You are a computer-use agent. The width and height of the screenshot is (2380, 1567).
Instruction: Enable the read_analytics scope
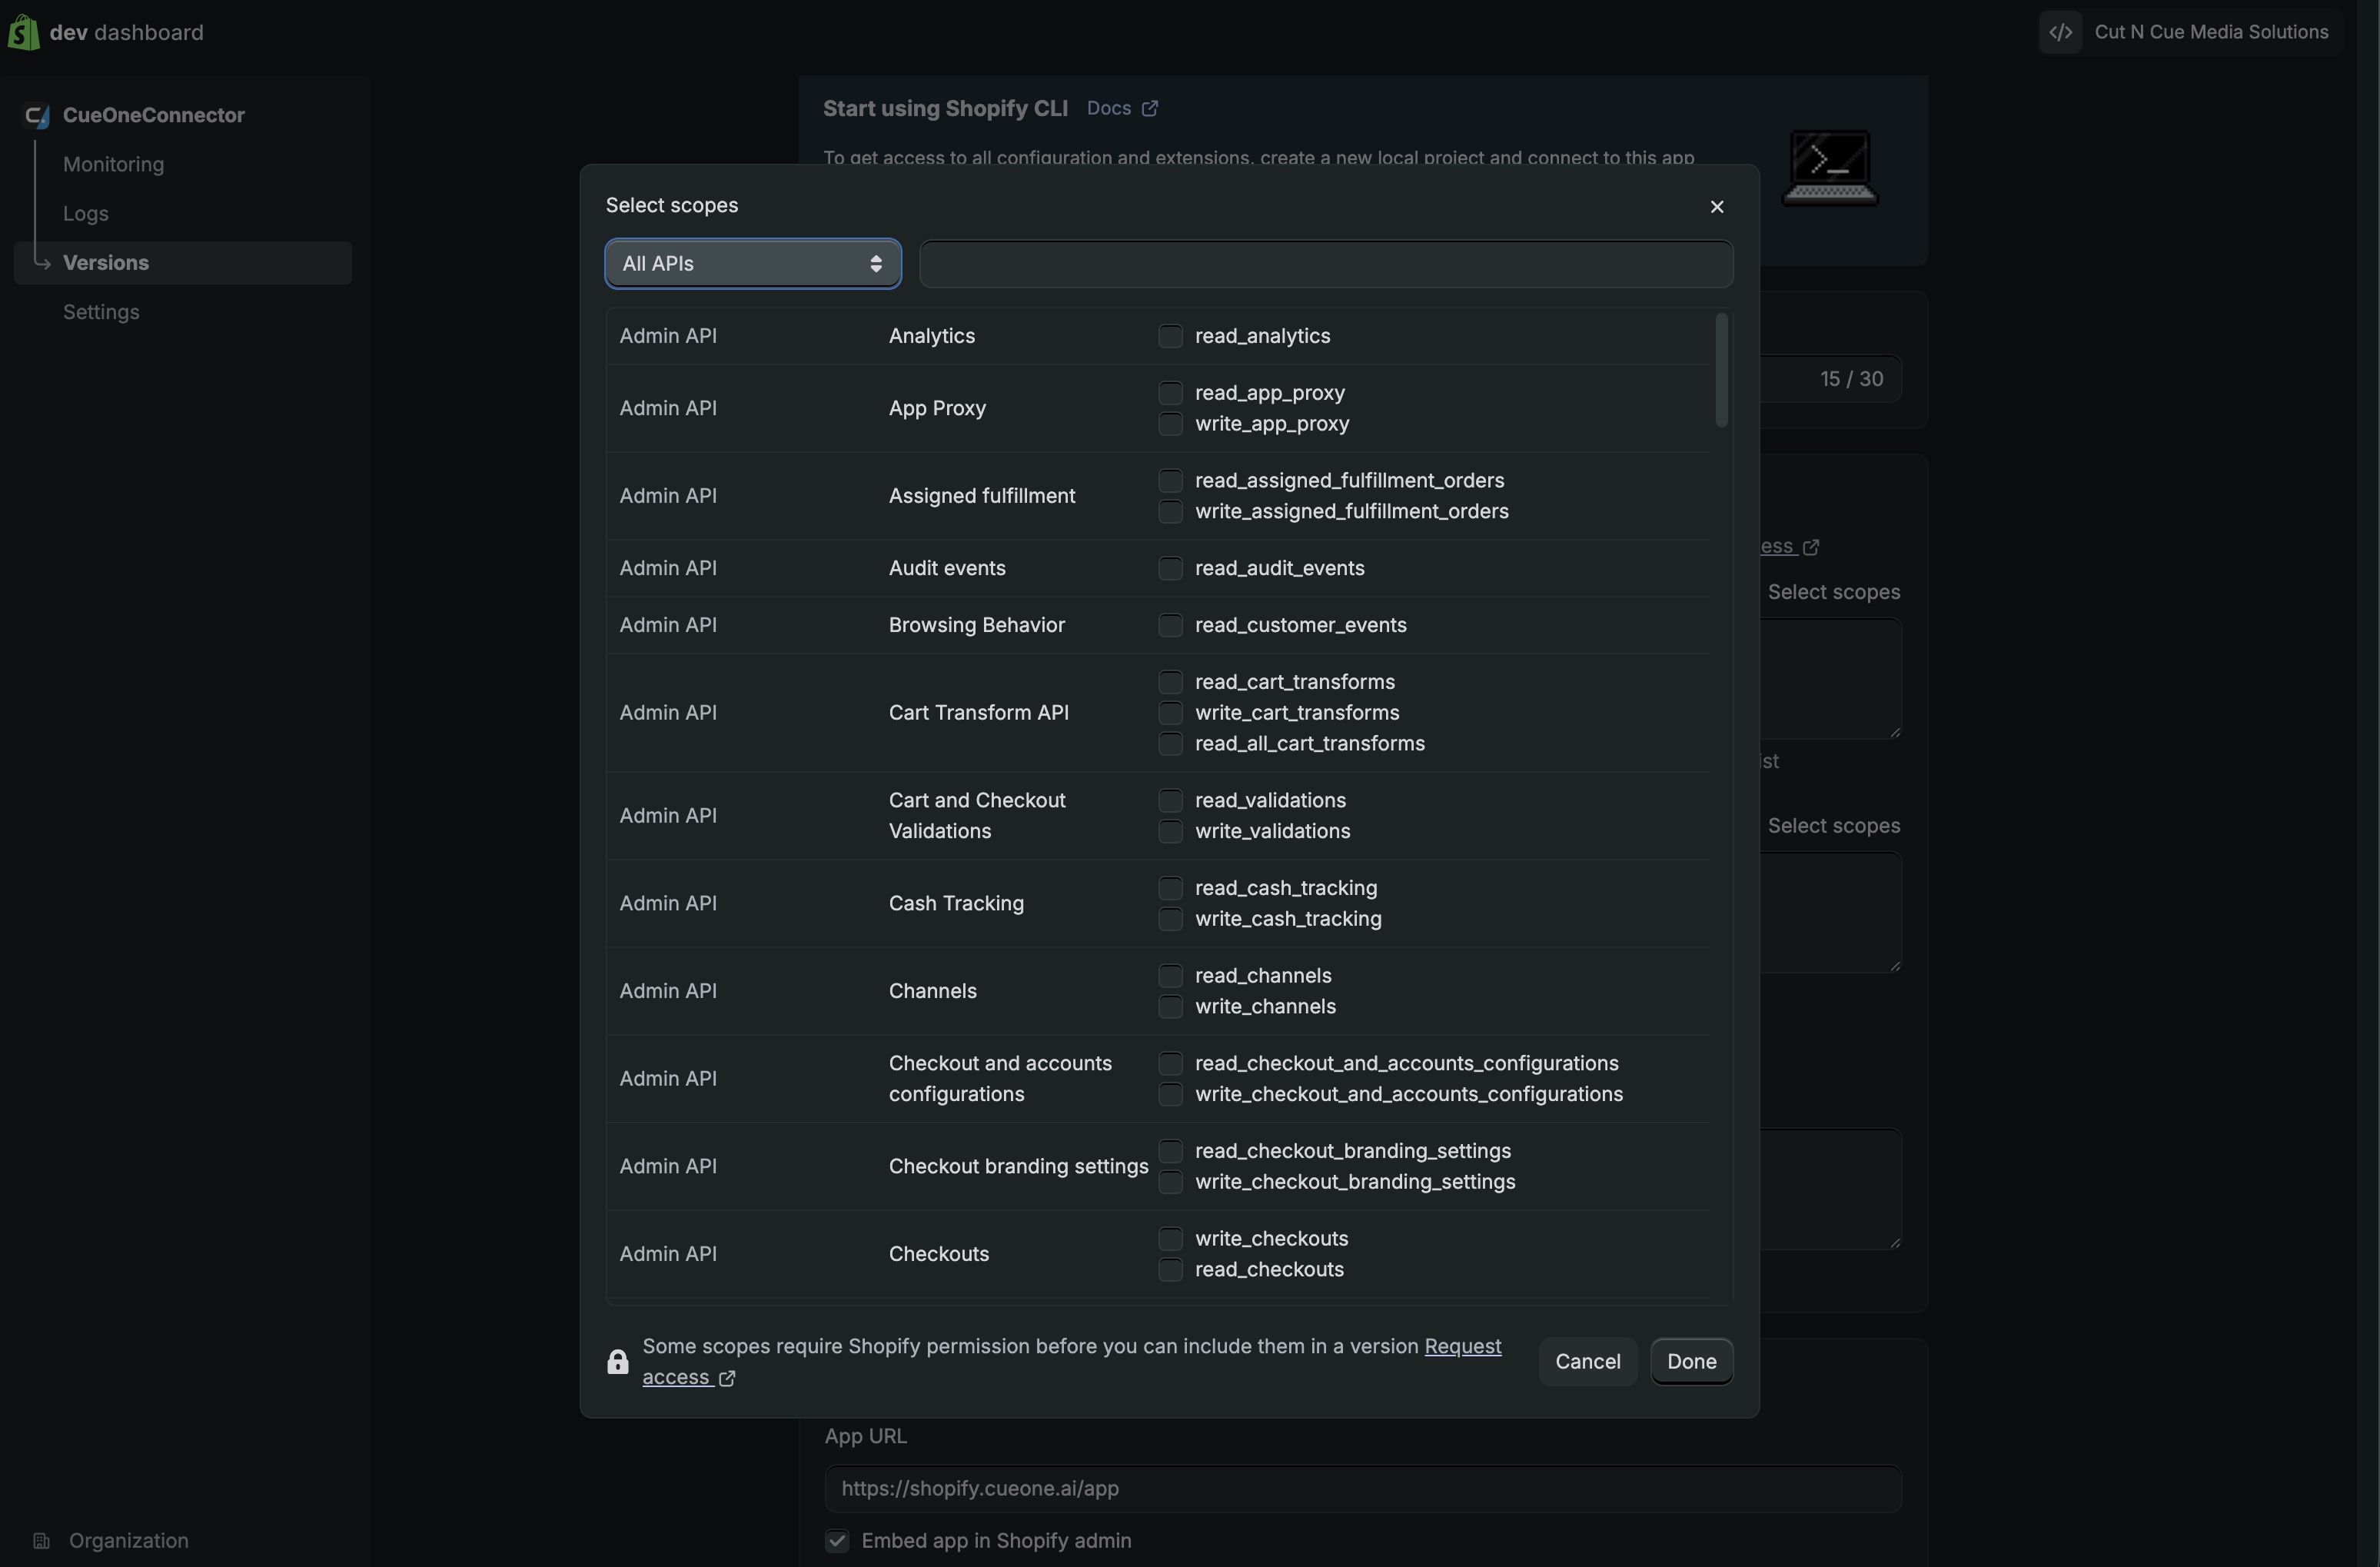point(1170,336)
